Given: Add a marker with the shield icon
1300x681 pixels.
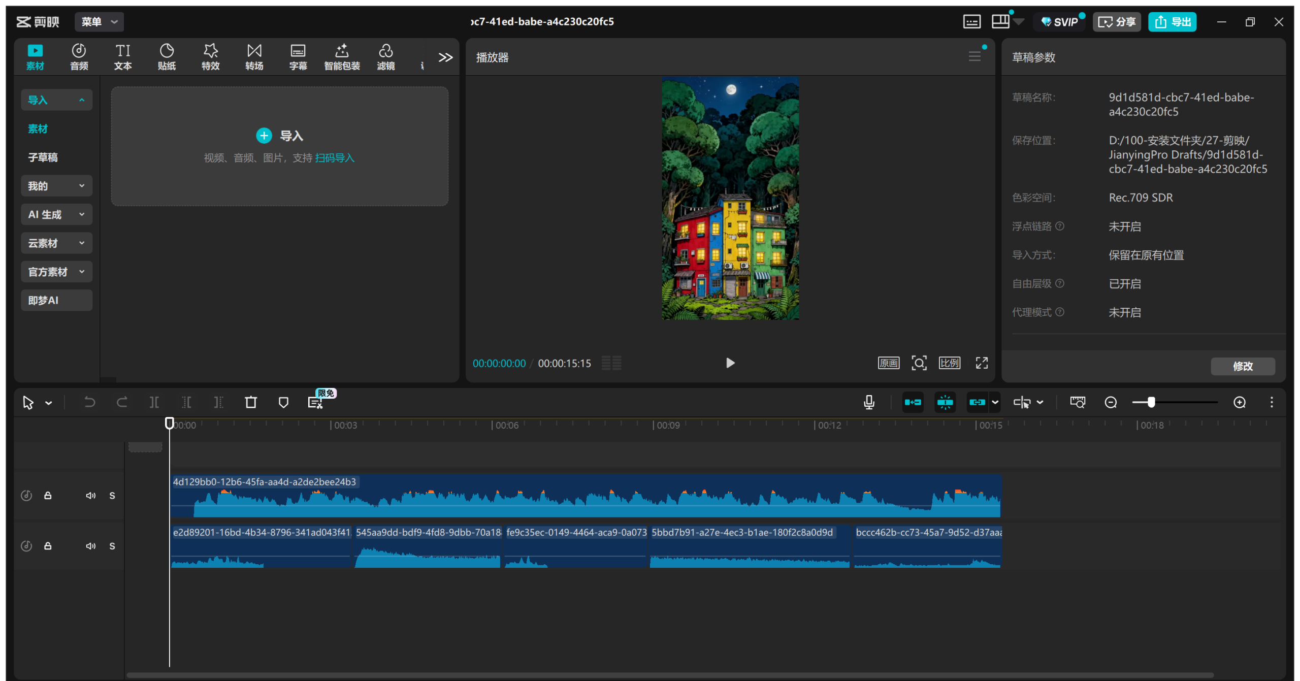Looking at the screenshot, I should coord(283,403).
